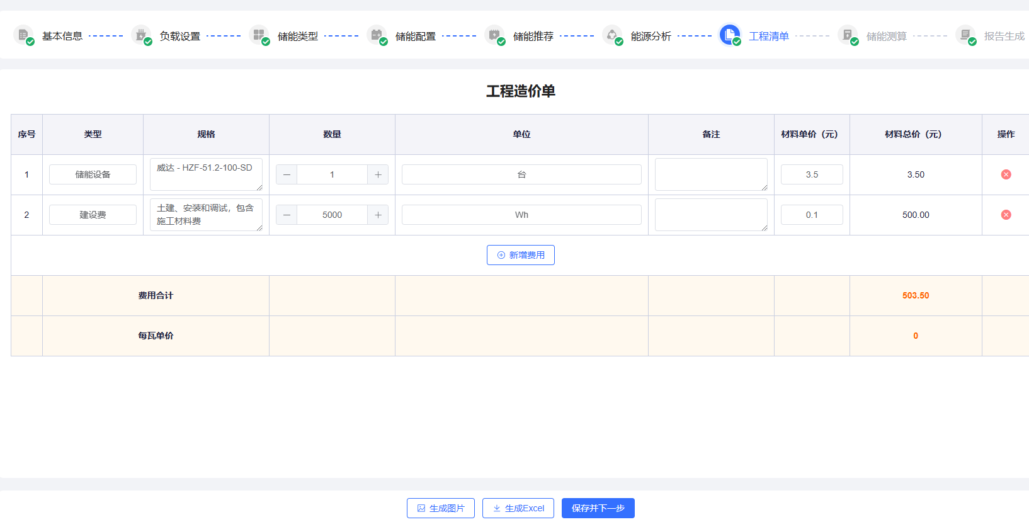Click 数量 column header
The width and height of the screenshot is (1029, 522).
pos(332,134)
